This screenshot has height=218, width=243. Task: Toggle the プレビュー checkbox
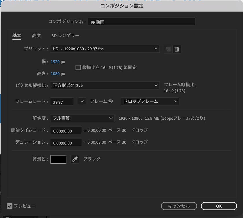[x=10, y=206]
